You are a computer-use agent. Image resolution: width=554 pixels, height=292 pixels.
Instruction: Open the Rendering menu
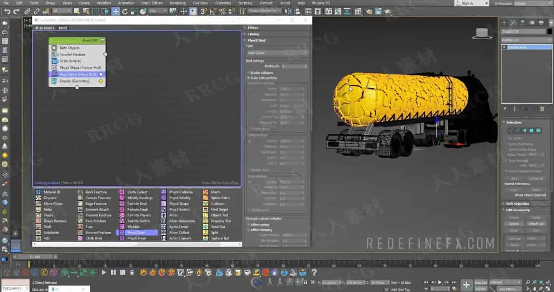[x=178, y=3]
